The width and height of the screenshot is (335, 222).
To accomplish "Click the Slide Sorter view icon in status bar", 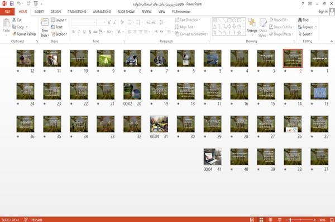I will (261, 220).
